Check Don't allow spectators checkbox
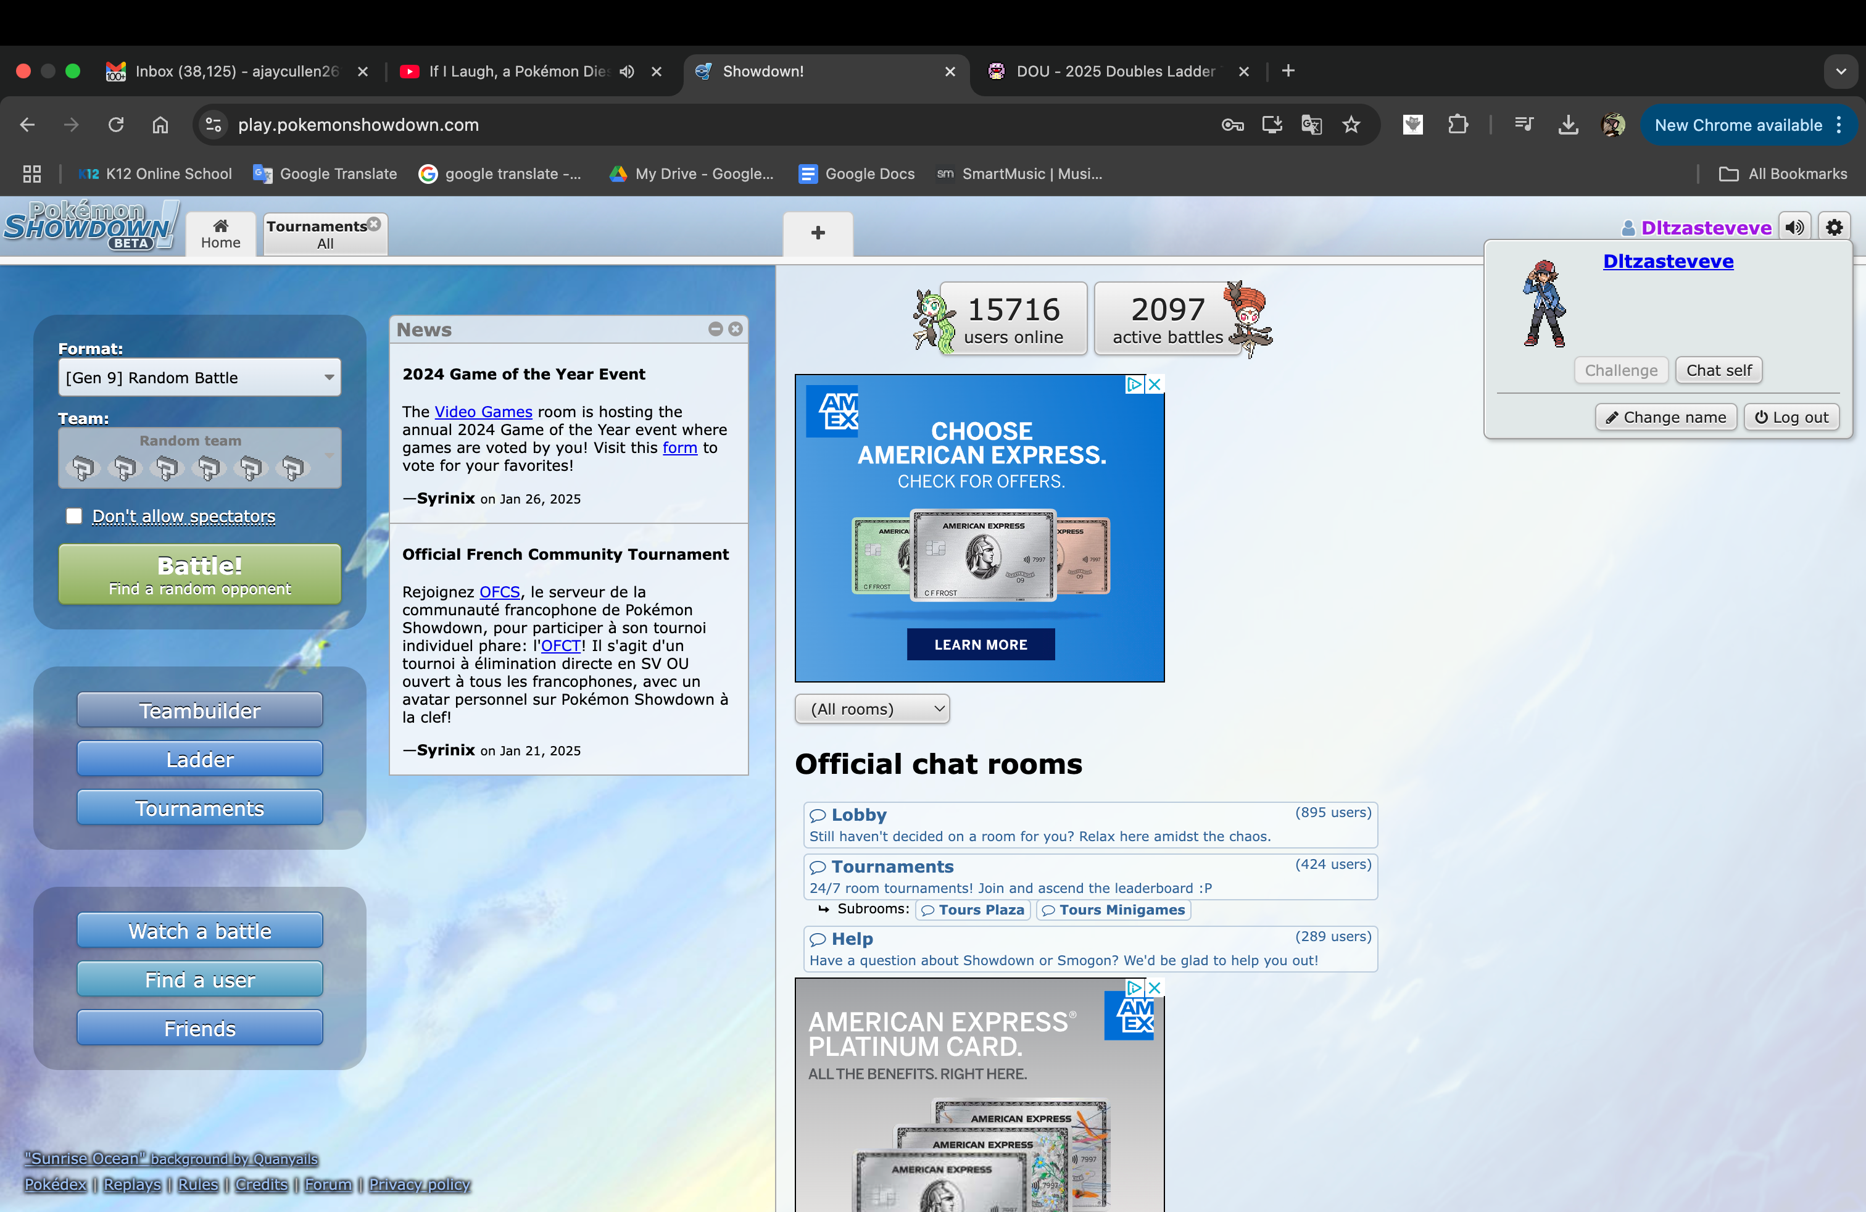 coord(73,516)
